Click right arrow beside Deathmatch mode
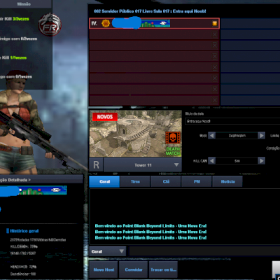The width and height of the screenshot is (280, 280). (262, 136)
